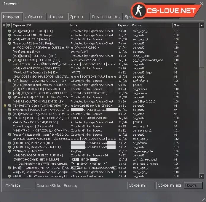
Task: Open the История tab
Action: 58,17
